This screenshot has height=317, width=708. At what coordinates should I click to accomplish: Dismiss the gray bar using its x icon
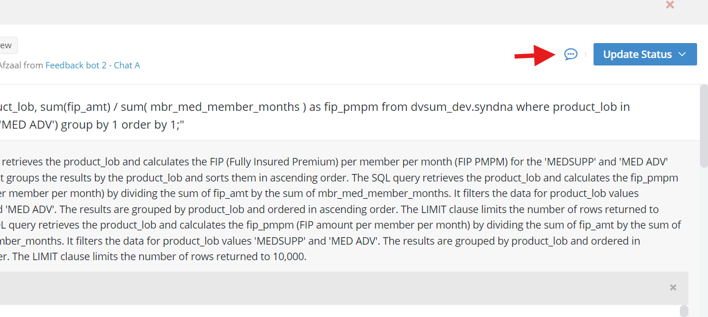click(673, 287)
